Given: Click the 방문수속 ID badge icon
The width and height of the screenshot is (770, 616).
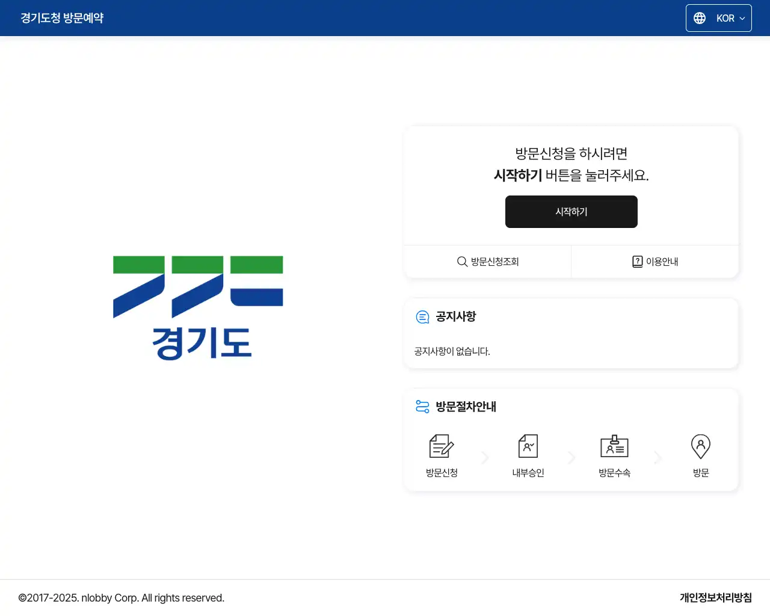Looking at the screenshot, I should coord(614,446).
